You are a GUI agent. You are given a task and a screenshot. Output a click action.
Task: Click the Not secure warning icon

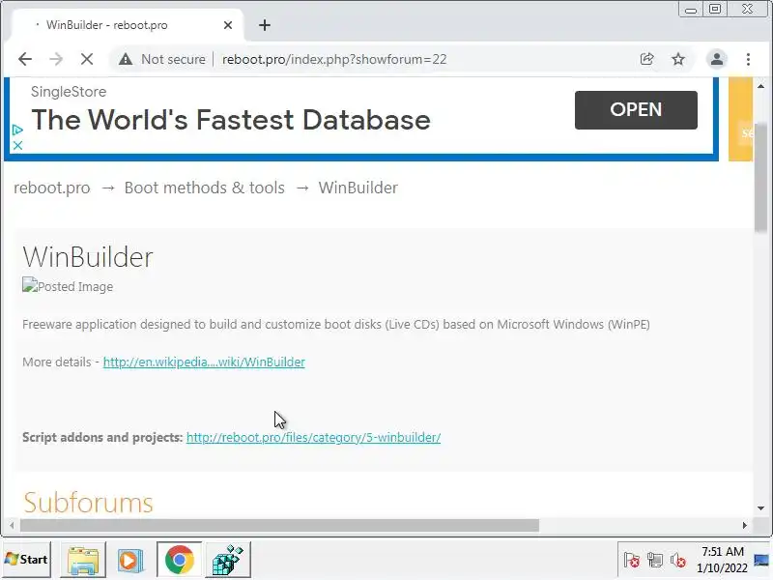click(x=126, y=59)
